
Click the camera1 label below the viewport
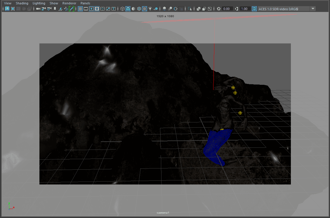tap(163, 213)
